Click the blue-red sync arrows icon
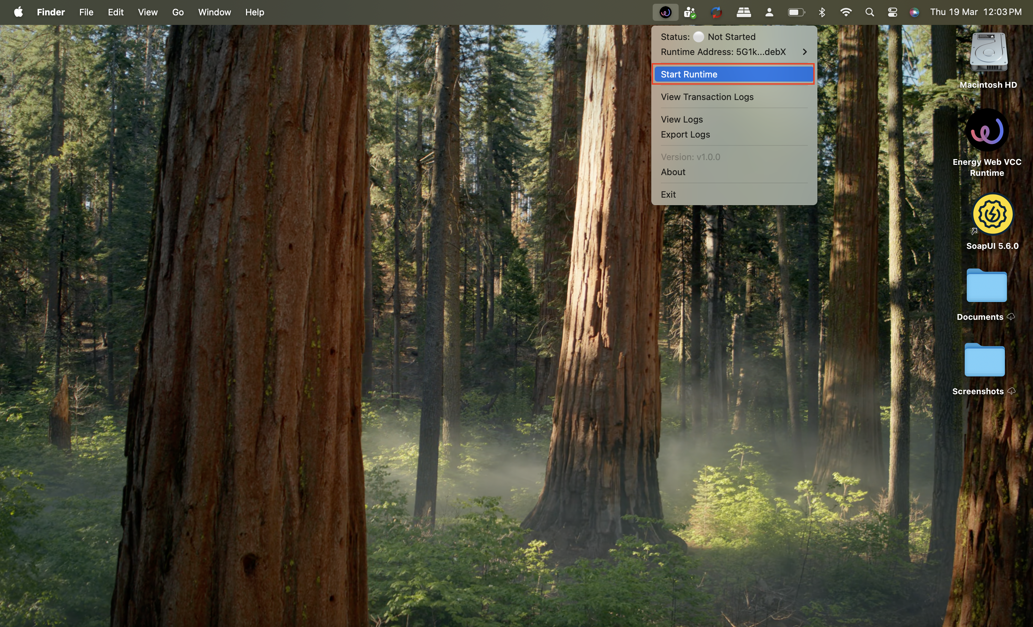 pos(717,12)
